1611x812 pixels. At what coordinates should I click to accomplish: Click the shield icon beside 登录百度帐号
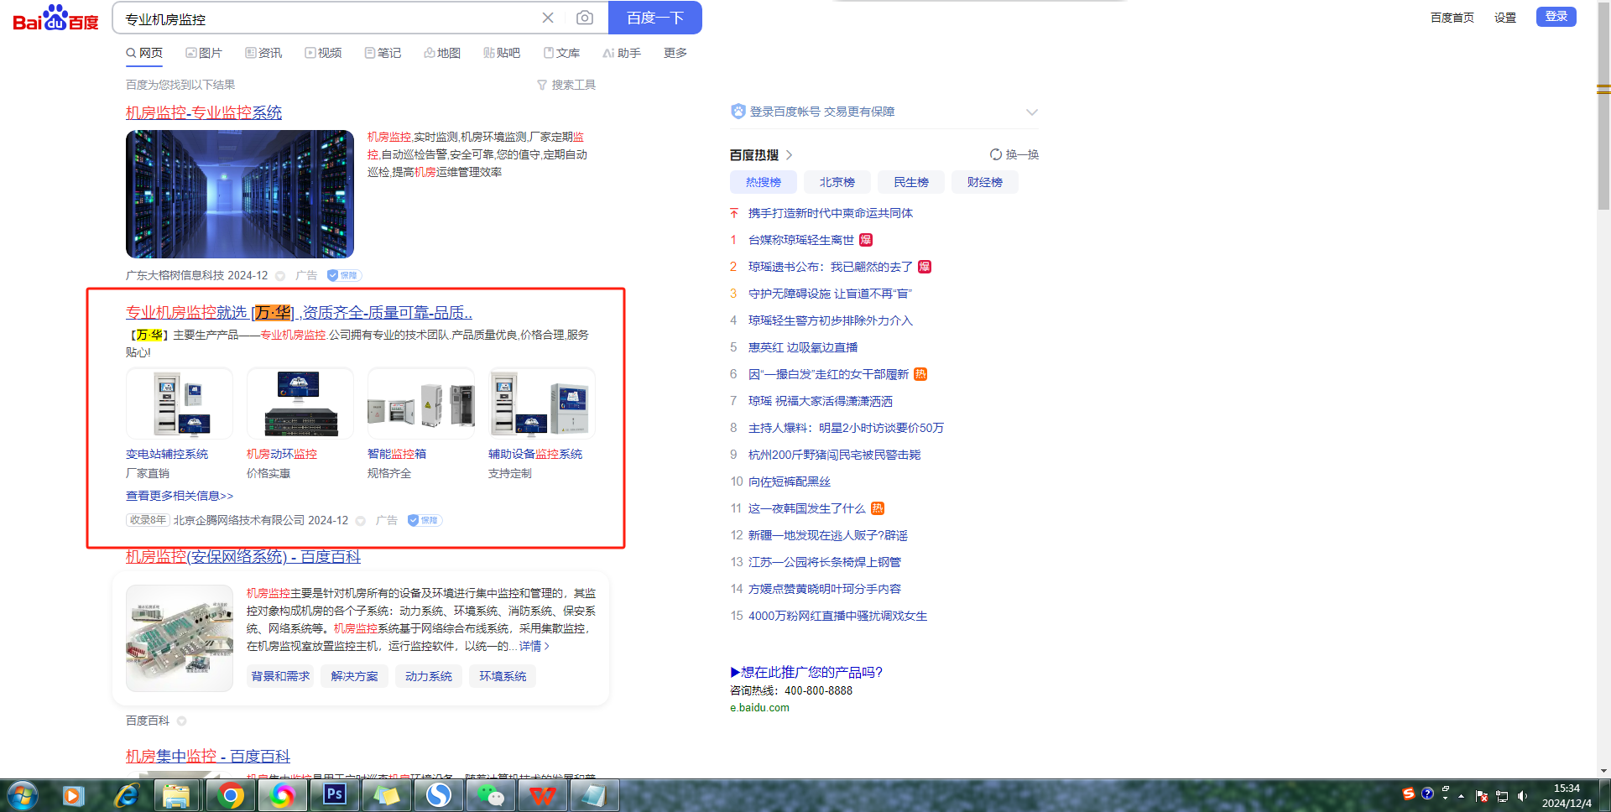click(738, 112)
